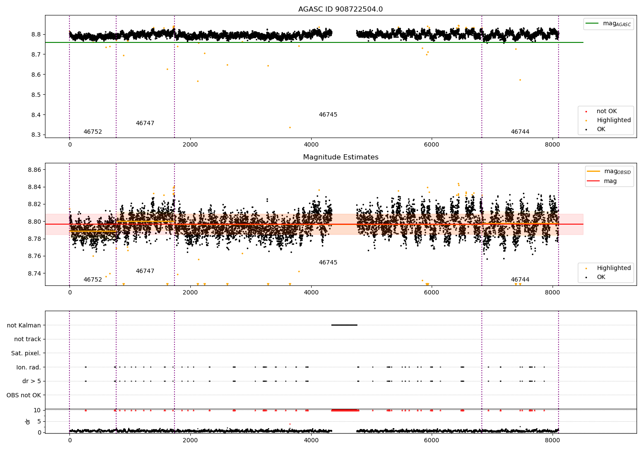Click the 10 tick on the dr axis
643x450 pixels.
[x=37, y=410]
